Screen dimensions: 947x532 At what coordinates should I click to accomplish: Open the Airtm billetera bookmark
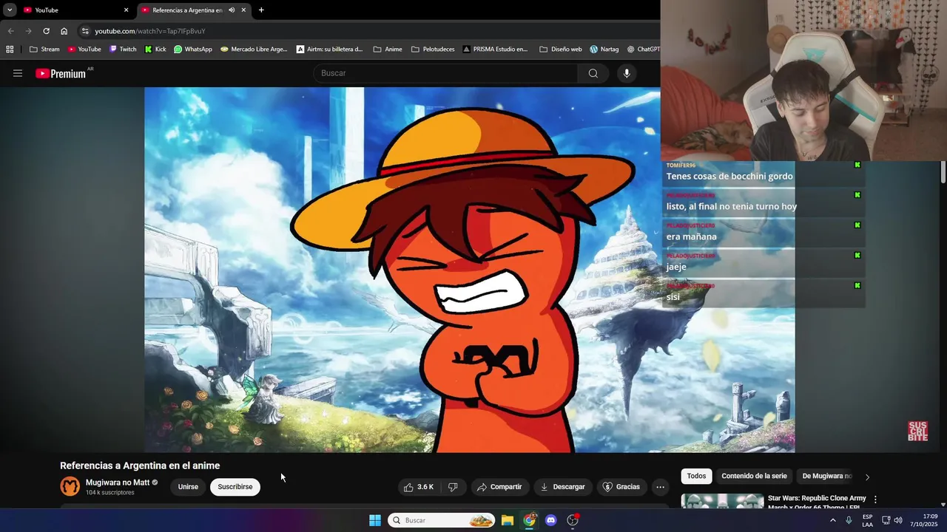(x=330, y=50)
